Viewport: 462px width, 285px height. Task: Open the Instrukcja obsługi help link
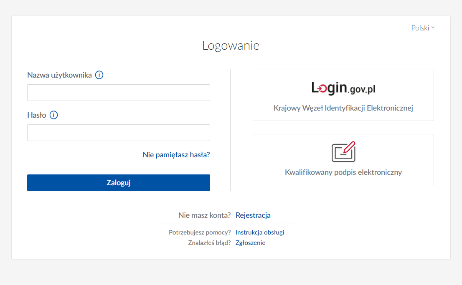(260, 232)
